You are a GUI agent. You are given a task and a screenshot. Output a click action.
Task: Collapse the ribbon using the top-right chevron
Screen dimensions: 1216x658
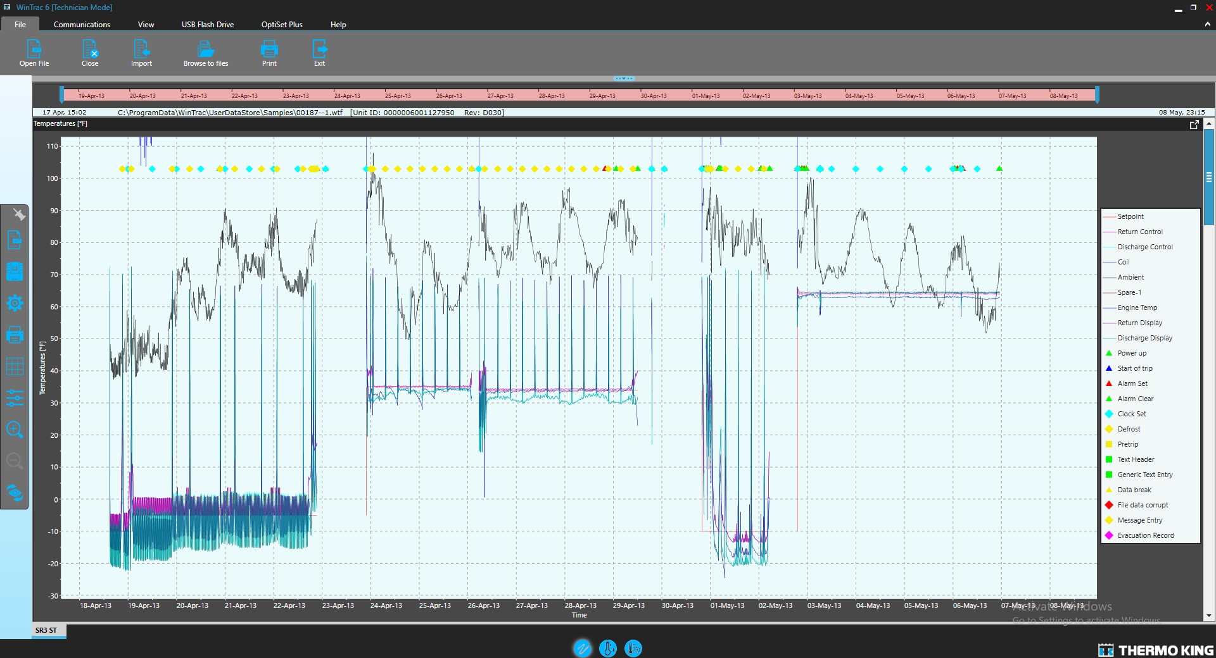point(1206,24)
